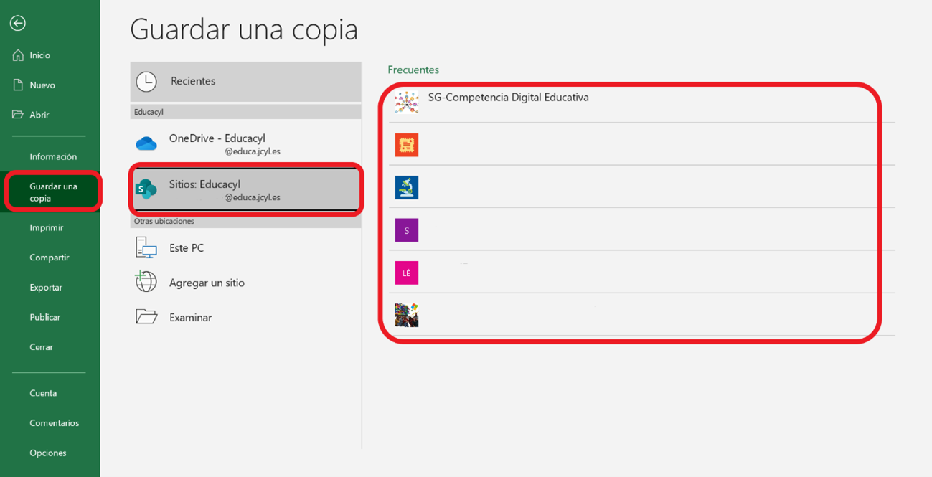Select the Recientes location
The image size is (932, 477).
pos(245,81)
